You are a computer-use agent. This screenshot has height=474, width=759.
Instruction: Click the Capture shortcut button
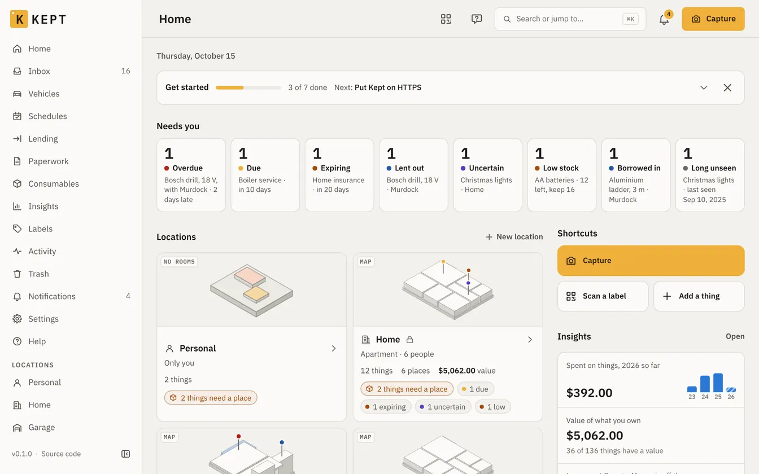coord(651,261)
